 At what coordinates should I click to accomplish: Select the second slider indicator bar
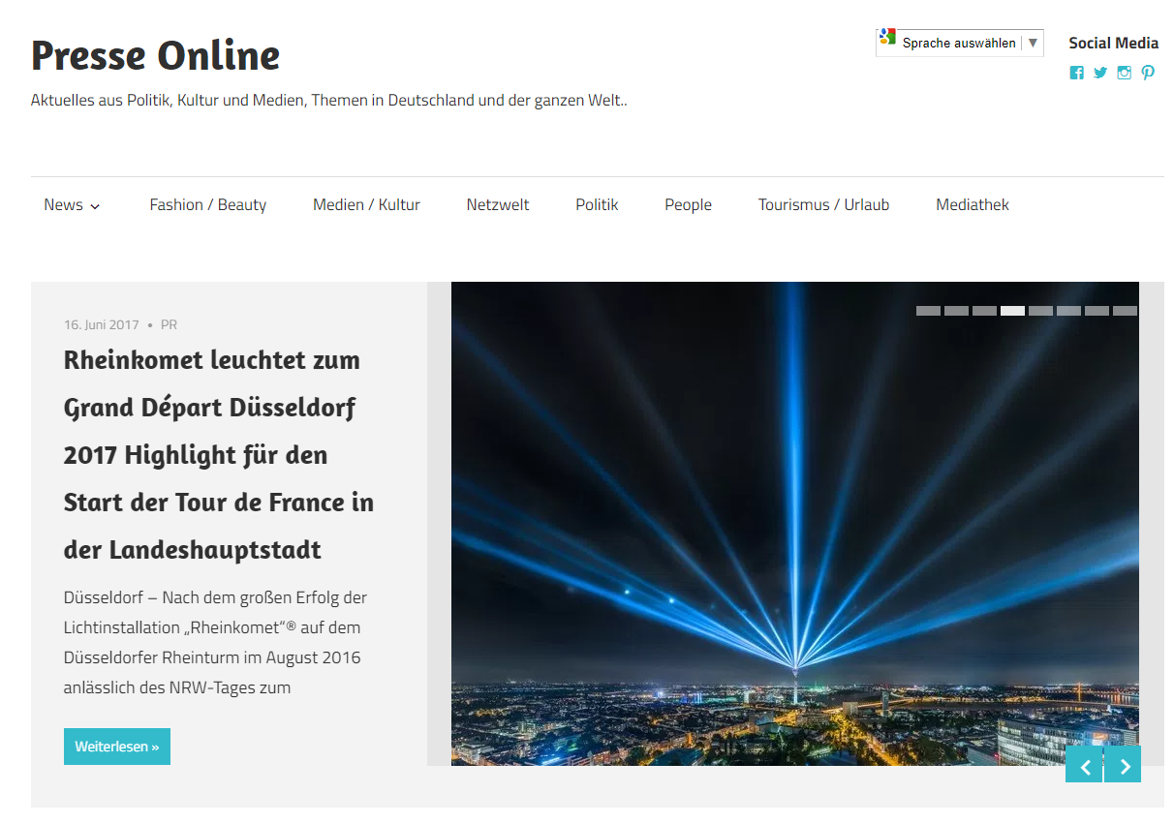click(956, 311)
